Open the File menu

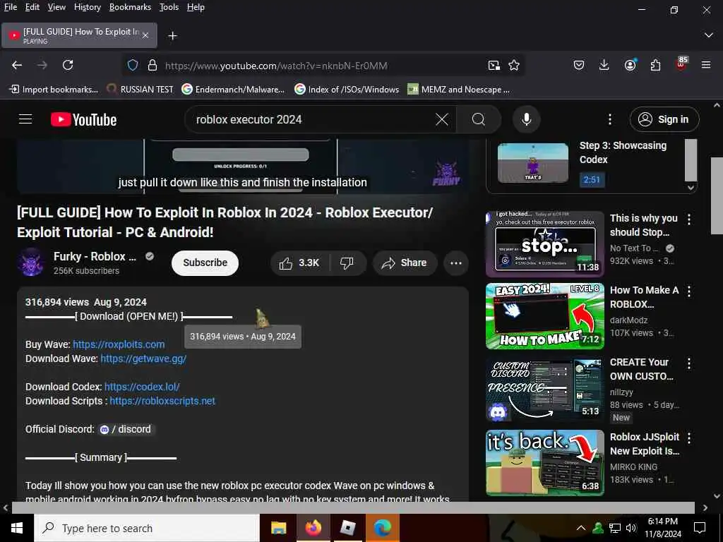[11, 7]
